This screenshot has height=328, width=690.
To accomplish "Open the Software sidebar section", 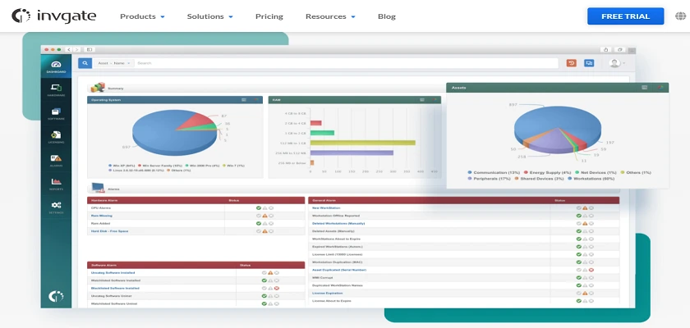I will coord(56,114).
